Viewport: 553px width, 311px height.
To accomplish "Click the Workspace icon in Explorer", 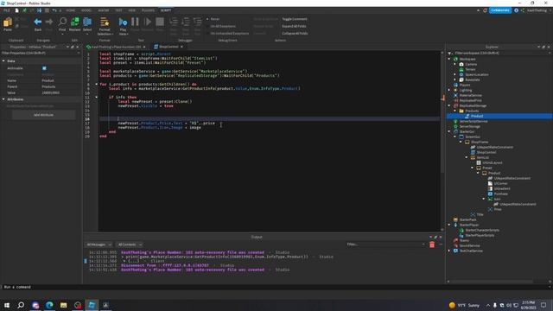I will [x=455, y=59].
